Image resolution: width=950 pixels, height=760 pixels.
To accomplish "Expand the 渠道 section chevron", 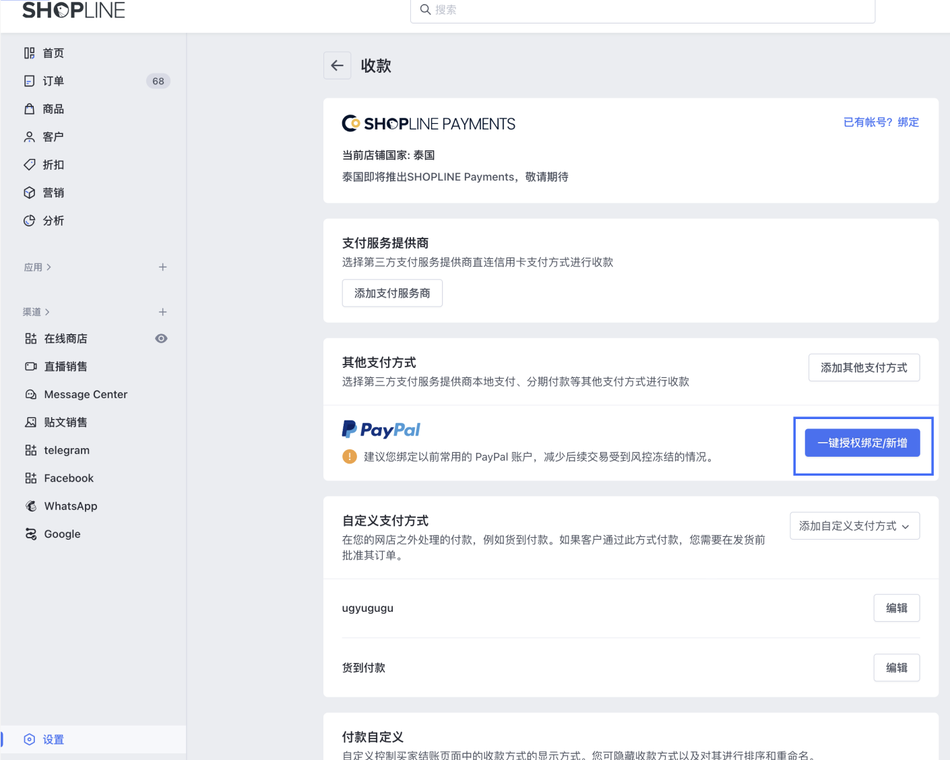I will coord(47,312).
